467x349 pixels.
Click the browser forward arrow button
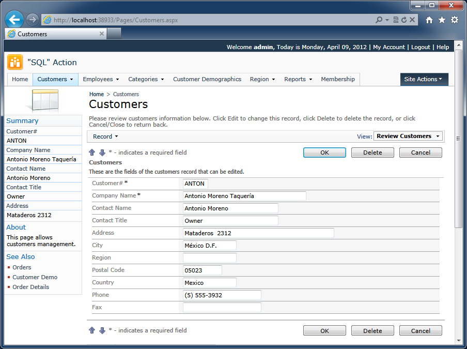pos(32,20)
